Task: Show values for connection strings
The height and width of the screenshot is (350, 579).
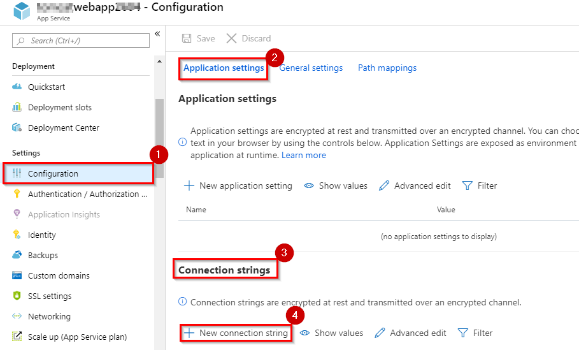Action: (331, 333)
